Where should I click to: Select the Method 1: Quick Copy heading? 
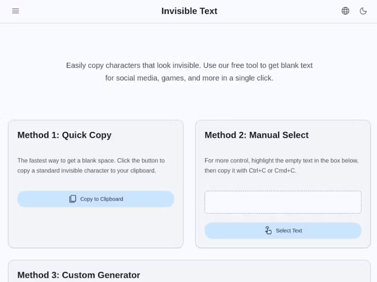click(x=65, y=135)
